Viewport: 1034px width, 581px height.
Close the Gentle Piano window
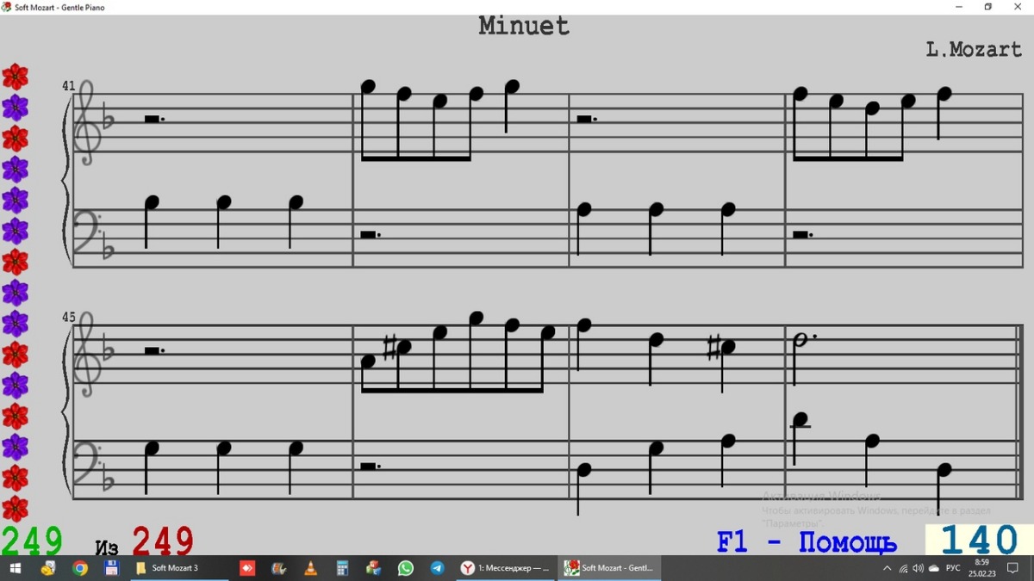(1018, 7)
